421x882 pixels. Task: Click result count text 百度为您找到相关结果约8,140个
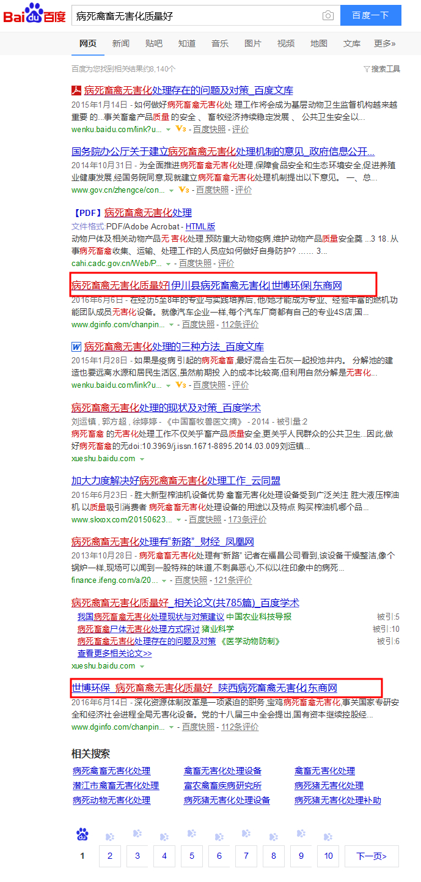point(123,69)
